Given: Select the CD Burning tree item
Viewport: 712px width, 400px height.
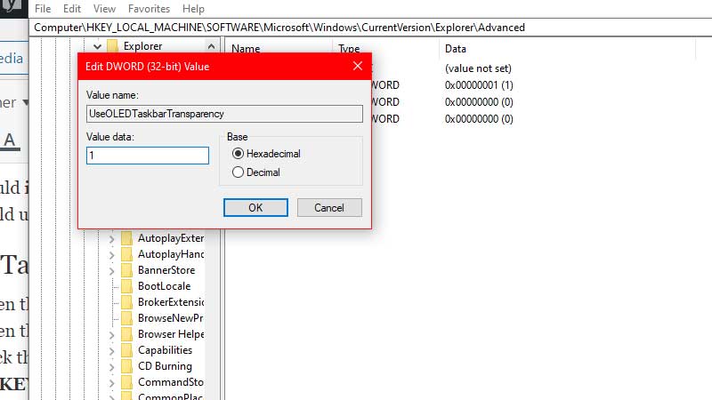Looking at the screenshot, I should click(165, 366).
